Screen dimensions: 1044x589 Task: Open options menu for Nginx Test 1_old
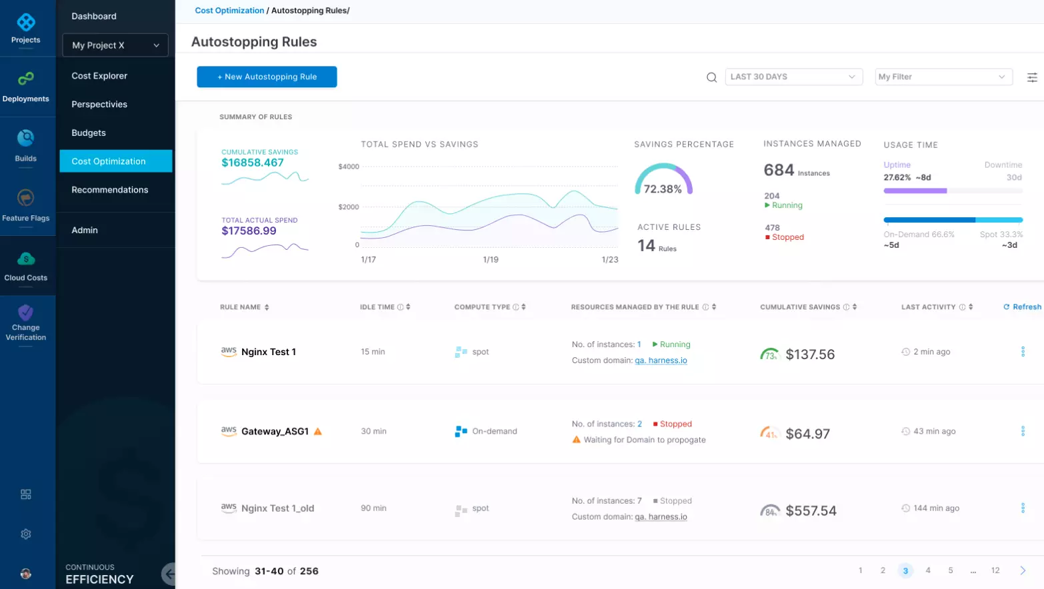pos(1023,508)
